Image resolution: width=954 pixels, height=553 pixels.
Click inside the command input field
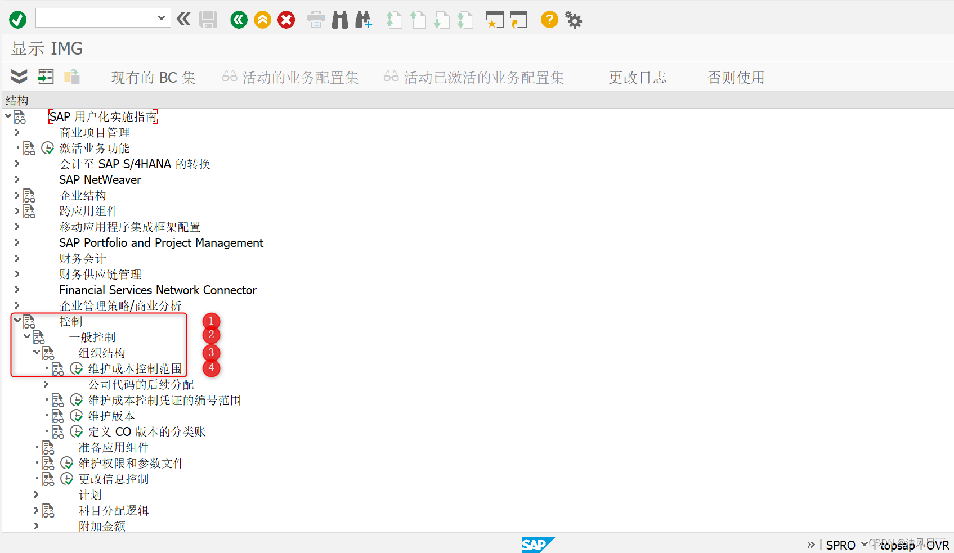click(97, 18)
